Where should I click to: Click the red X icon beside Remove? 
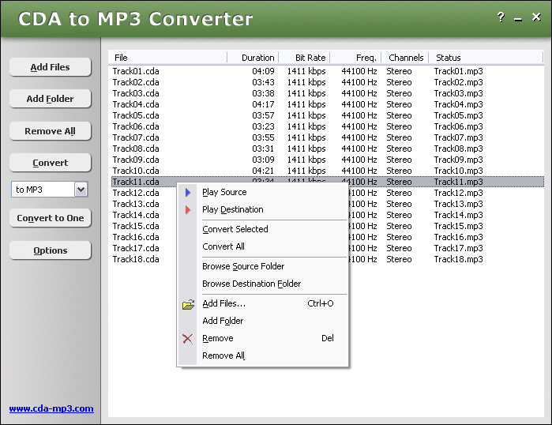pyautogui.click(x=188, y=339)
